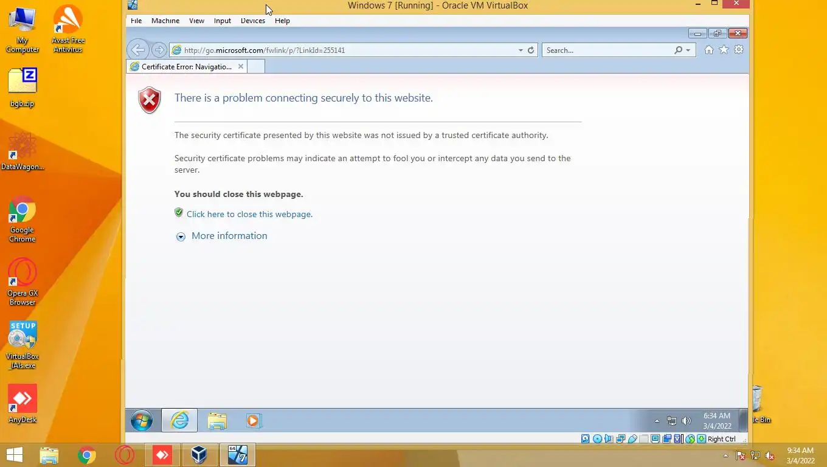Open File Explorer on the host taskbar
Screen dimensions: 827x467
coord(49,455)
